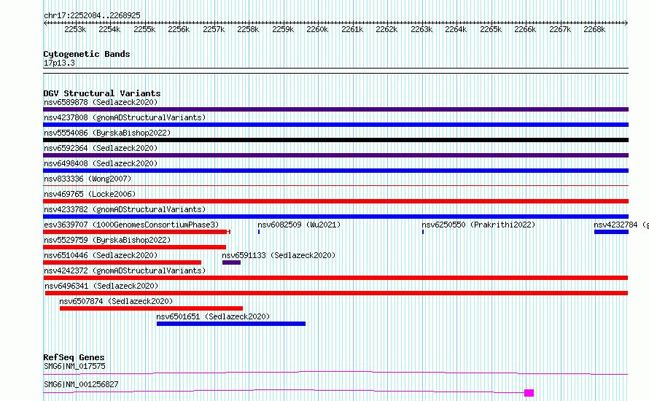Select nsv4233782 (gnomADStructuralVariants) label
The height and width of the screenshot is (401, 649).
point(125,209)
